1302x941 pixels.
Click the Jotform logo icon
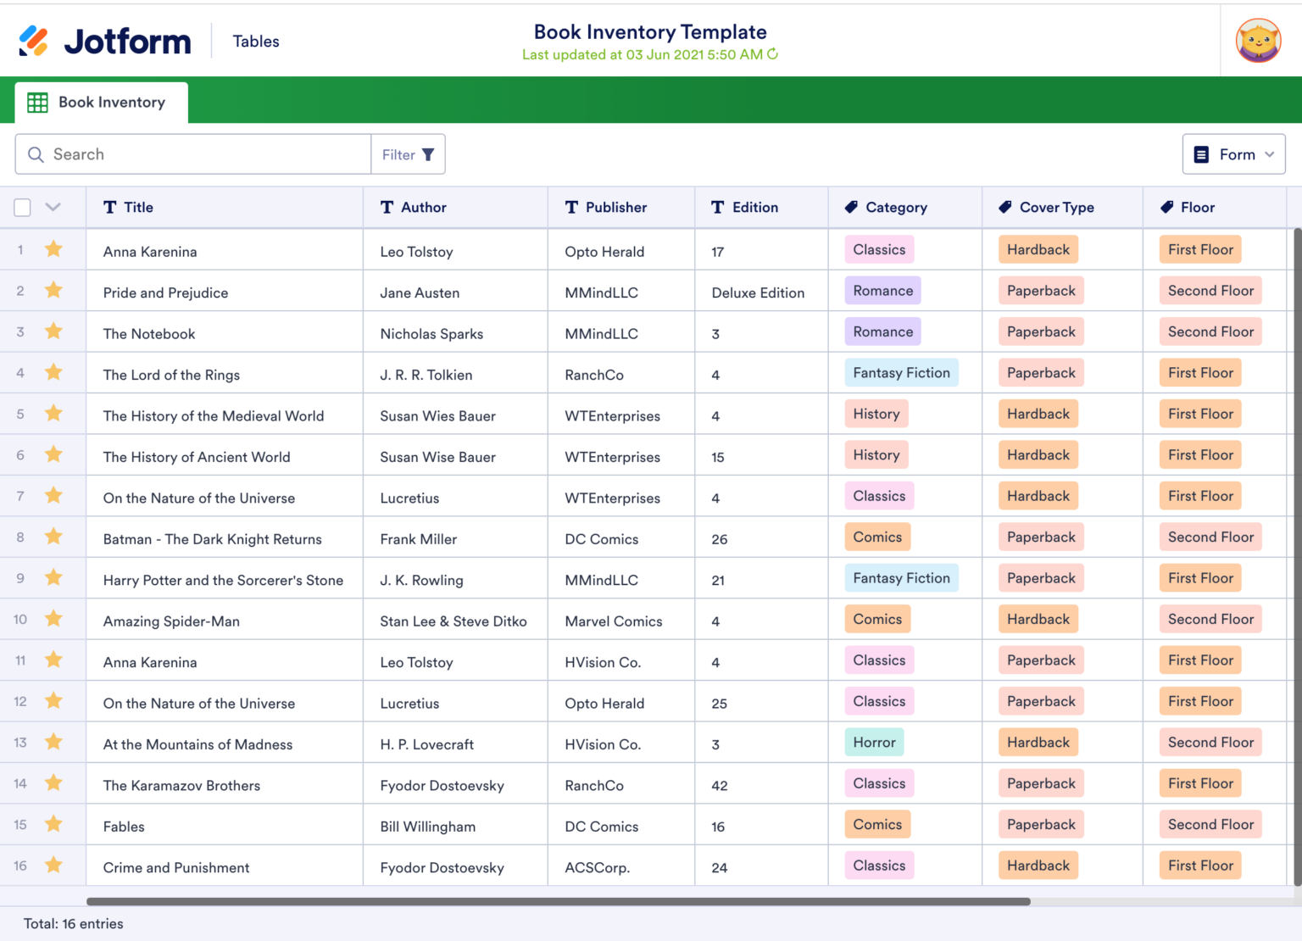(x=34, y=41)
